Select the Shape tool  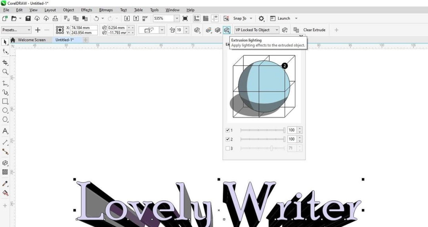point(5,51)
